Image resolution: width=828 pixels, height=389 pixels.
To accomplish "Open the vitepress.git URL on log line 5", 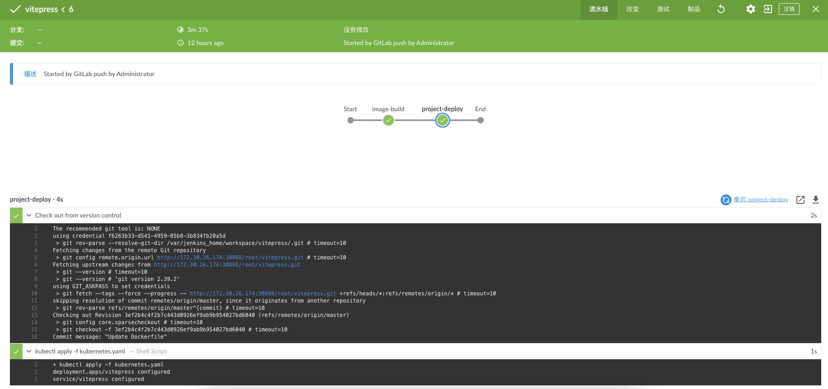I will coord(230,258).
